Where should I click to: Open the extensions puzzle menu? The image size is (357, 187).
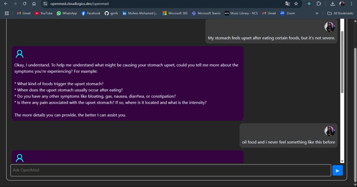pos(319,4)
